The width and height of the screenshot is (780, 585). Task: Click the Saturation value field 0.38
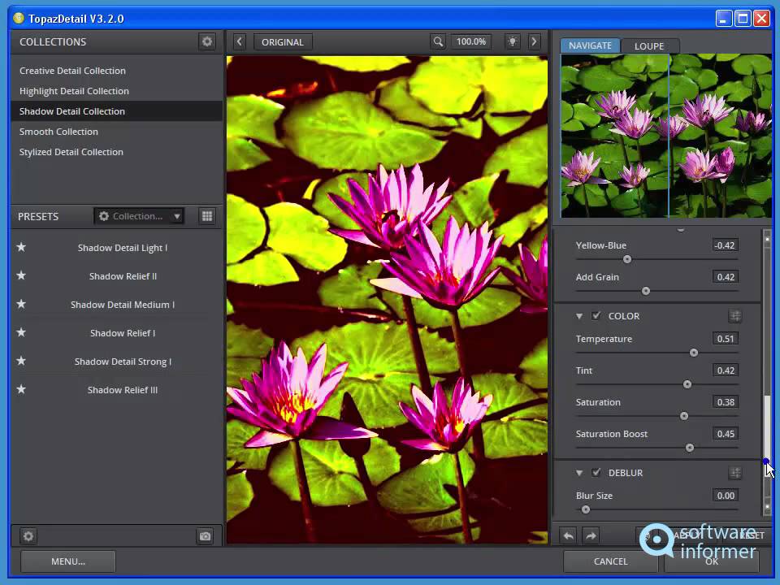coord(726,402)
